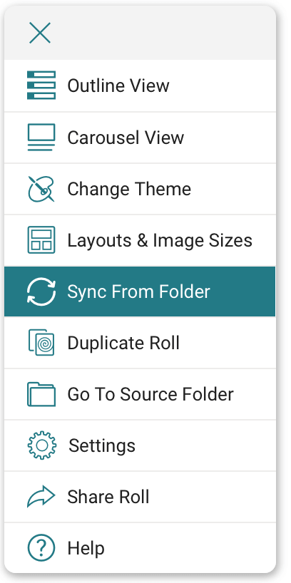291x583 pixels.
Task: Click the Layouts & Image Sizes grid icon
Action: click(x=41, y=239)
